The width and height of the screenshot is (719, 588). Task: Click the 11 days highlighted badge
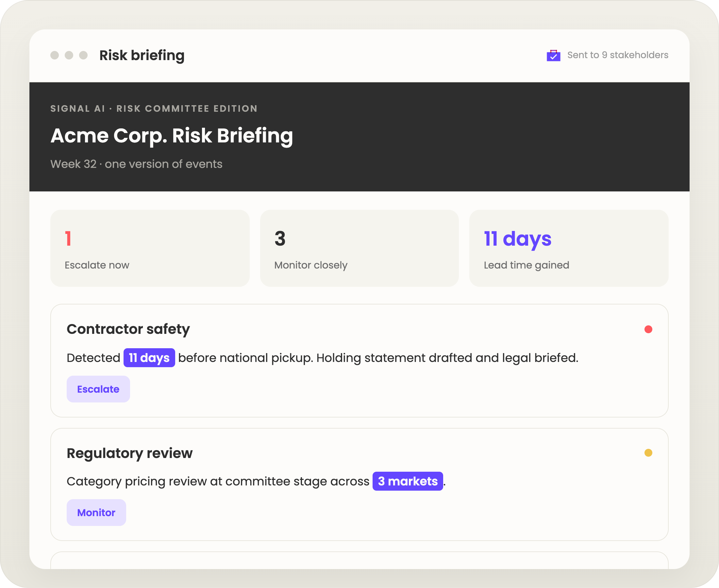click(x=149, y=358)
